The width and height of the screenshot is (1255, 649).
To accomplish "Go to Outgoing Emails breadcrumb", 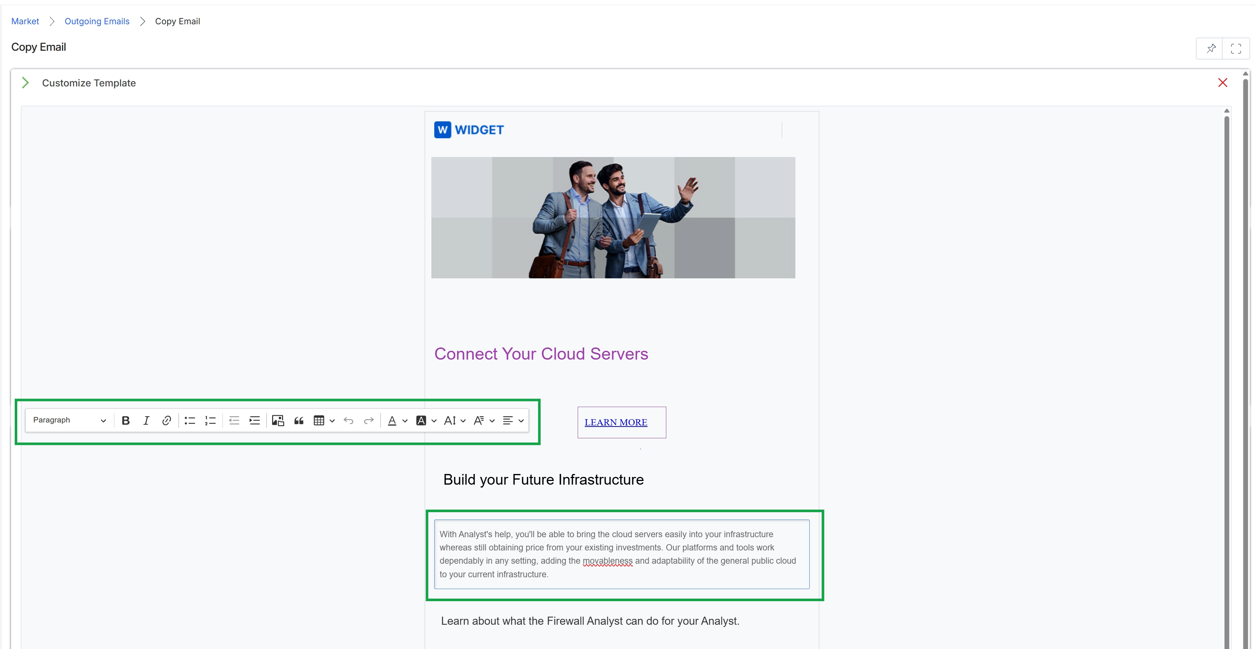I will tap(97, 21).
